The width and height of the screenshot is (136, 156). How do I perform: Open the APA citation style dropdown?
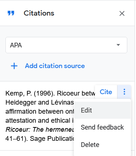pos(66,45)
